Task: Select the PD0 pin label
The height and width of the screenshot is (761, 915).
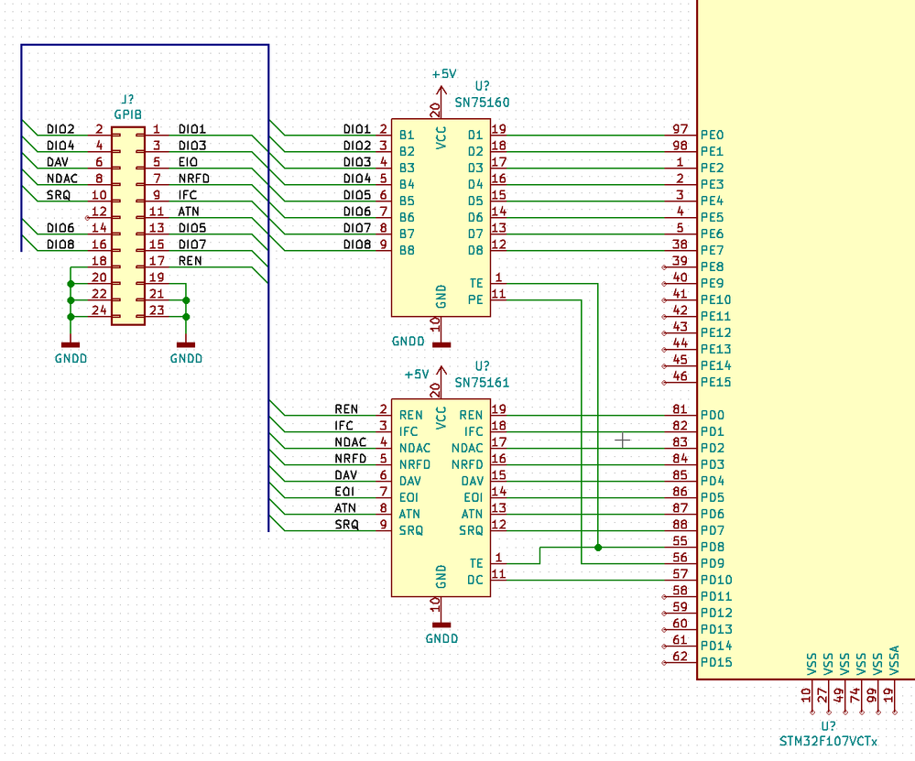Action: (713, 415)
